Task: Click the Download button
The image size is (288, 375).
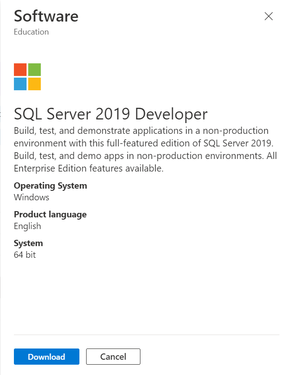Action: 47,357
